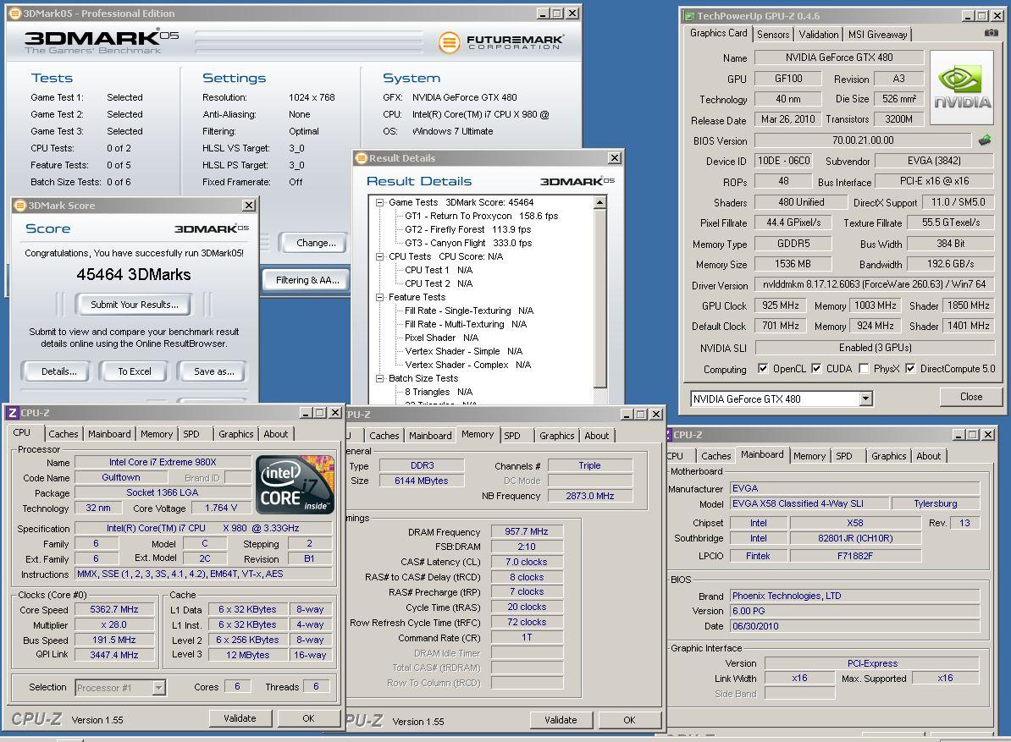The width and height of the screenshot is (1011, 742).
Task: Toggle the PhysX checkbox in GPU-Z
Action: point(864,368)
